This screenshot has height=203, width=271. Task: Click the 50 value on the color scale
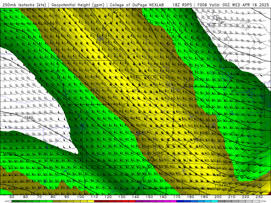(12, 197)
